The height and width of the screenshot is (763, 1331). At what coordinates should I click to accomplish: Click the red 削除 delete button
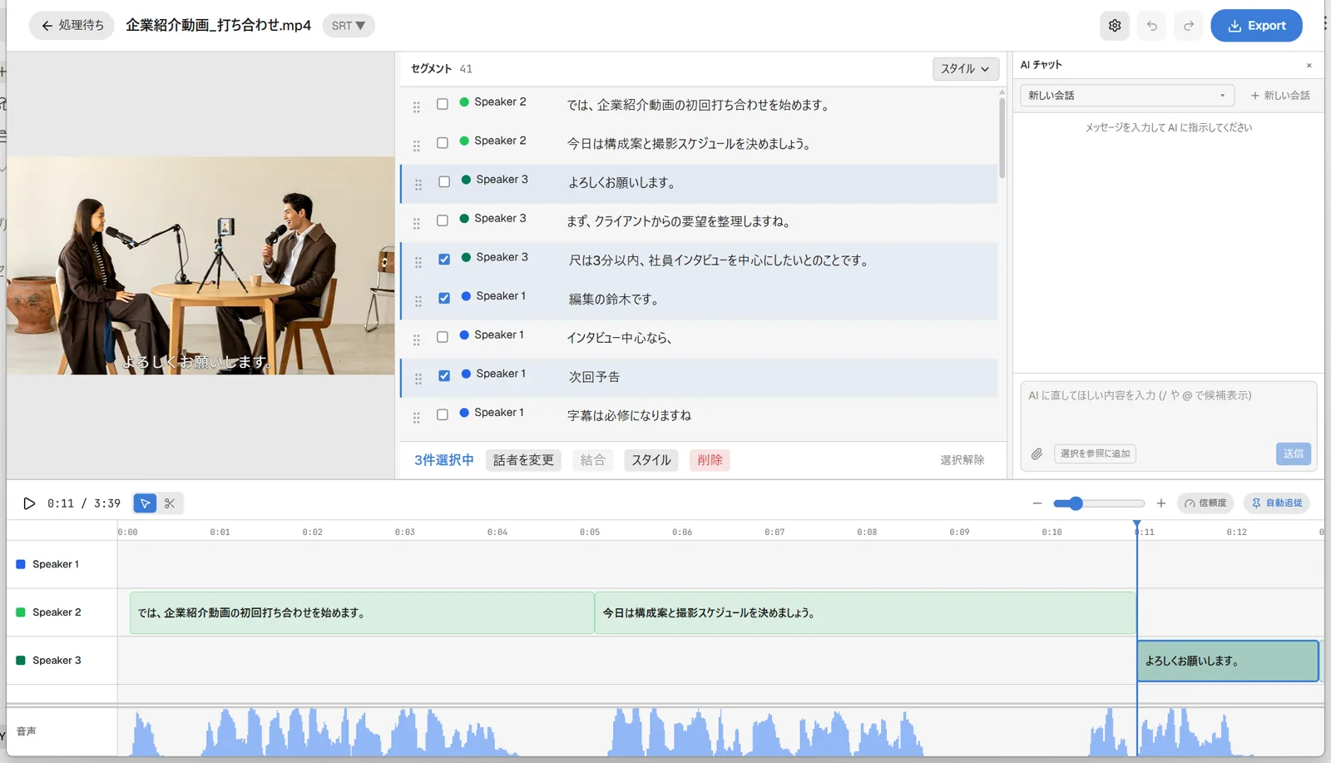[x=710, y=460]
